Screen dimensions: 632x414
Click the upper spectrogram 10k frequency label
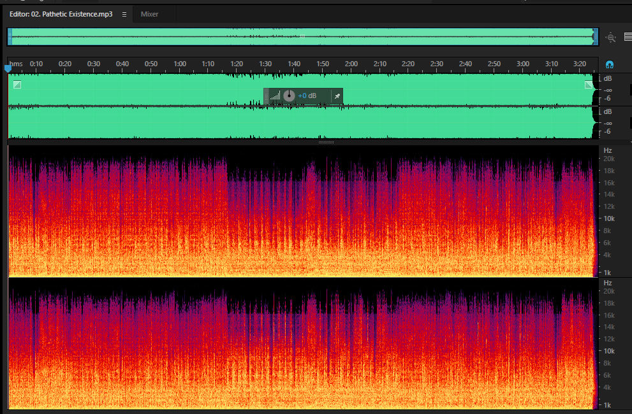click(608, 218)
